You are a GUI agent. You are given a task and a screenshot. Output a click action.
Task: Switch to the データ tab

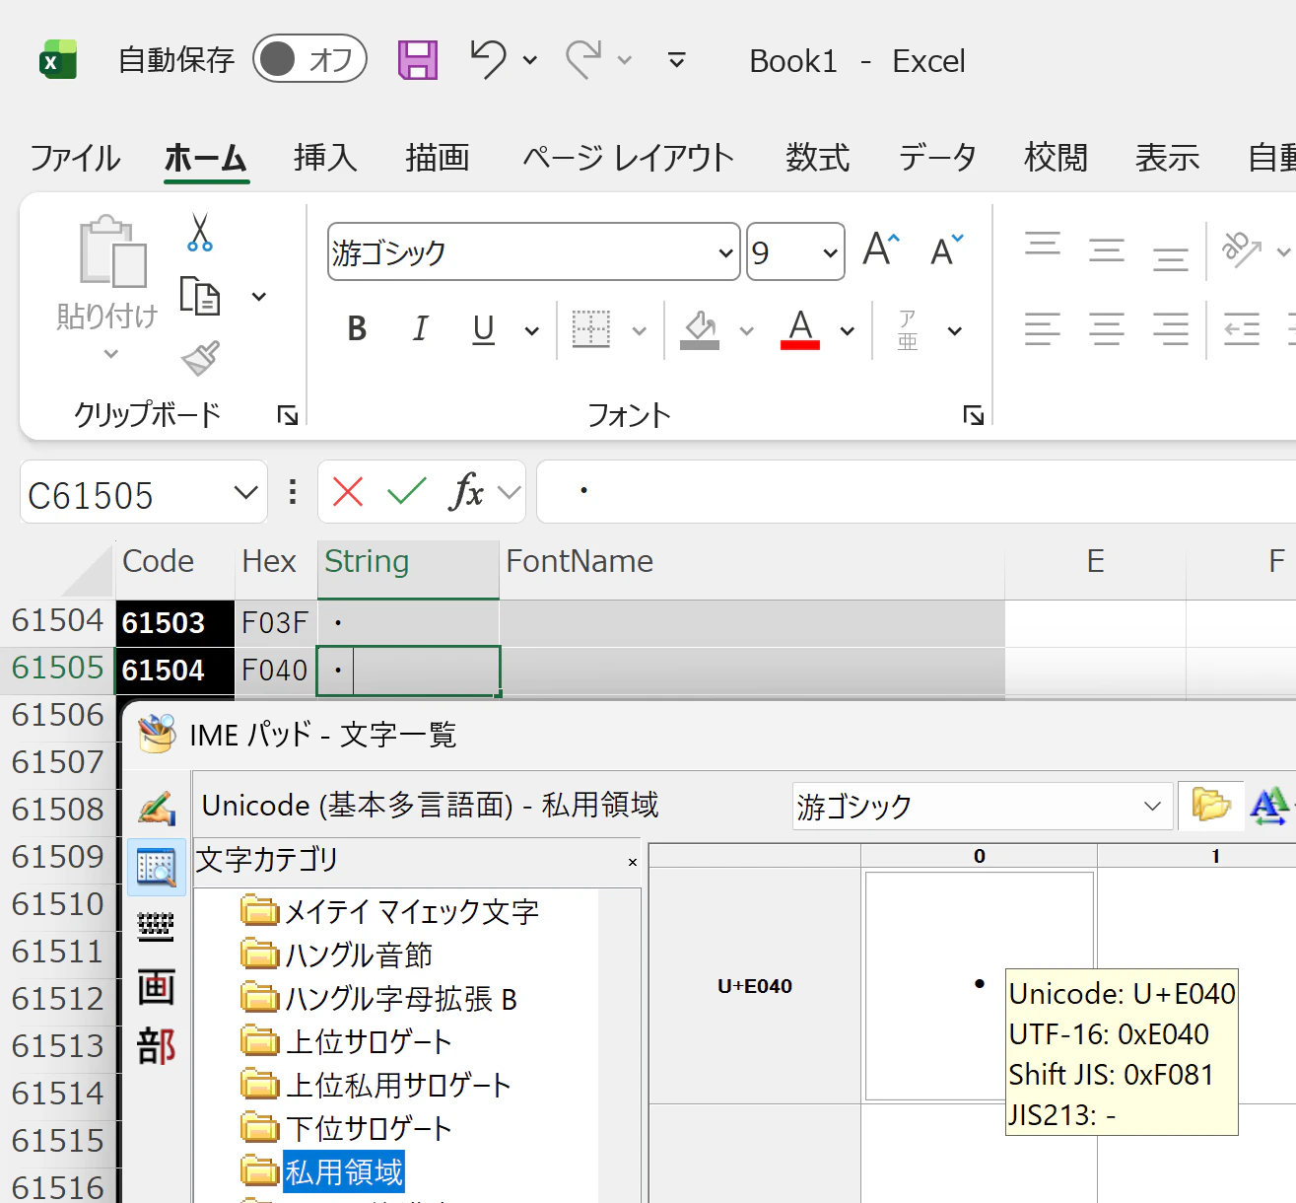937,158
